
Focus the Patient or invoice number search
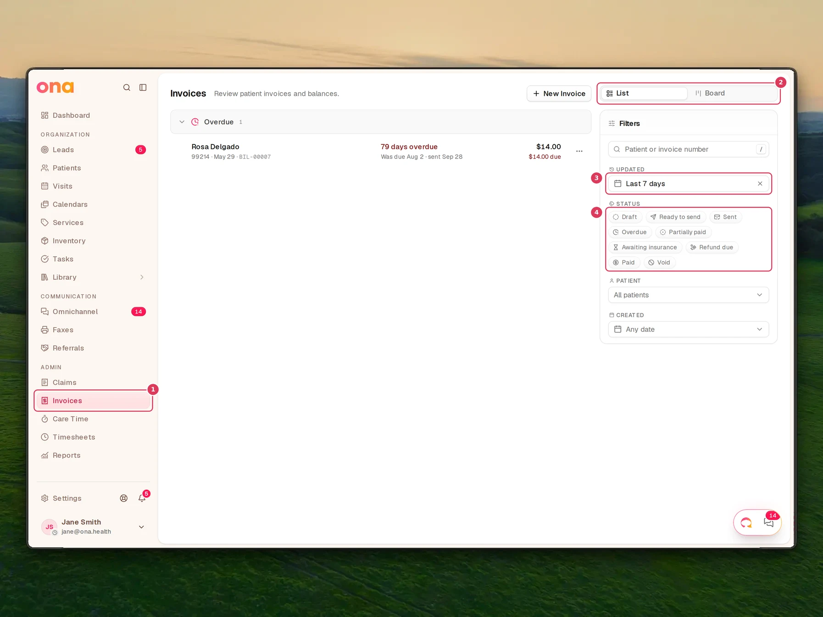click(688, 149)
